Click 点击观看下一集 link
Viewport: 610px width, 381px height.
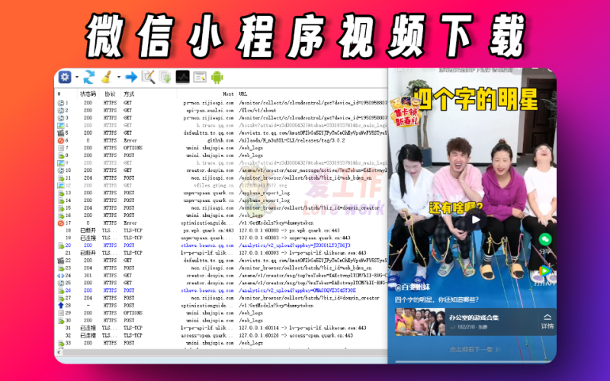pyautogui.click(x=474, y=350)
